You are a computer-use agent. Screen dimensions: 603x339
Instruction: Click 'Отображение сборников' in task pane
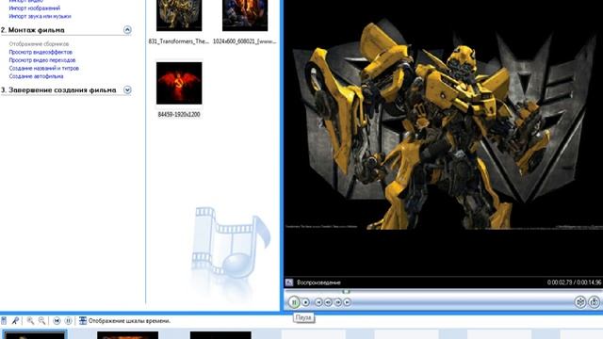coord(39,44)
